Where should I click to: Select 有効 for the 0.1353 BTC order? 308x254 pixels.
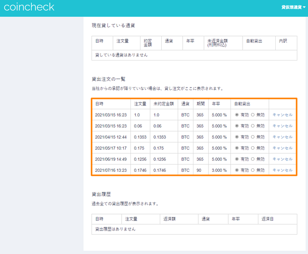point(237,137)
